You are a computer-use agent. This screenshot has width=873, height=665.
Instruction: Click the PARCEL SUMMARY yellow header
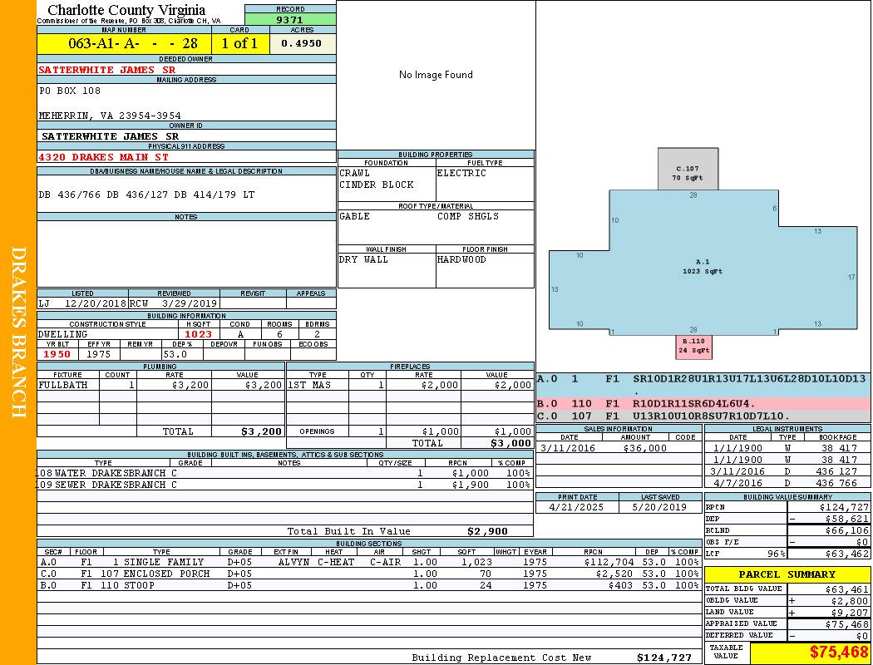coord(787,575)
